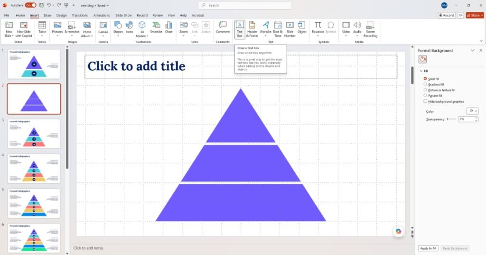Click the Apply to All button

[428, 248]
